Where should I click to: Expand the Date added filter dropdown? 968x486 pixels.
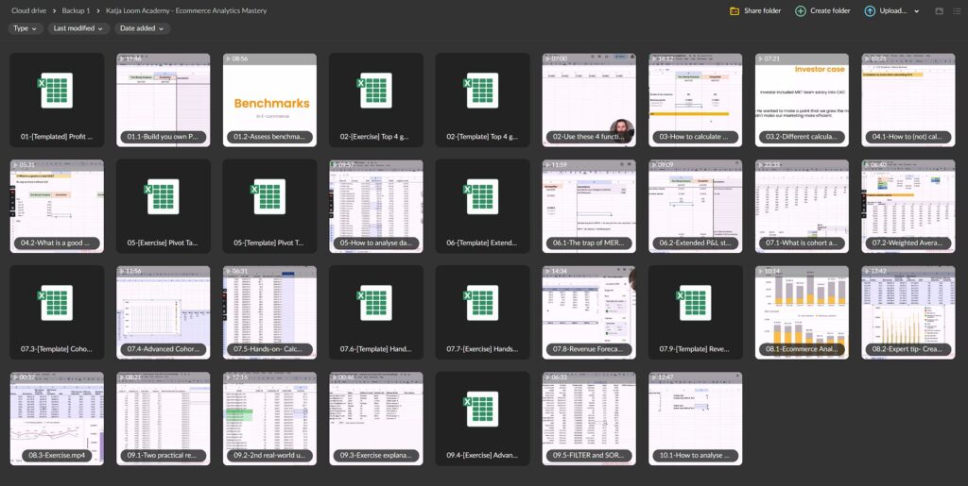click(x=142, y=28)
